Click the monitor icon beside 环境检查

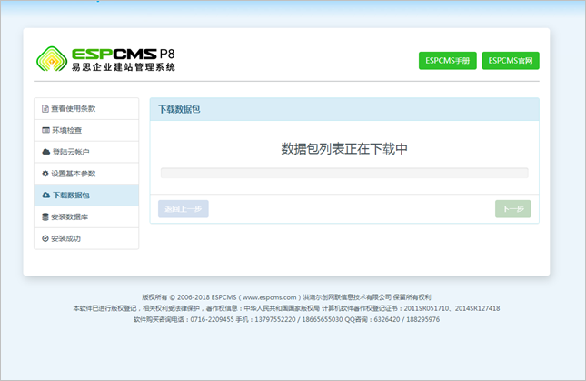coord(45,131)
